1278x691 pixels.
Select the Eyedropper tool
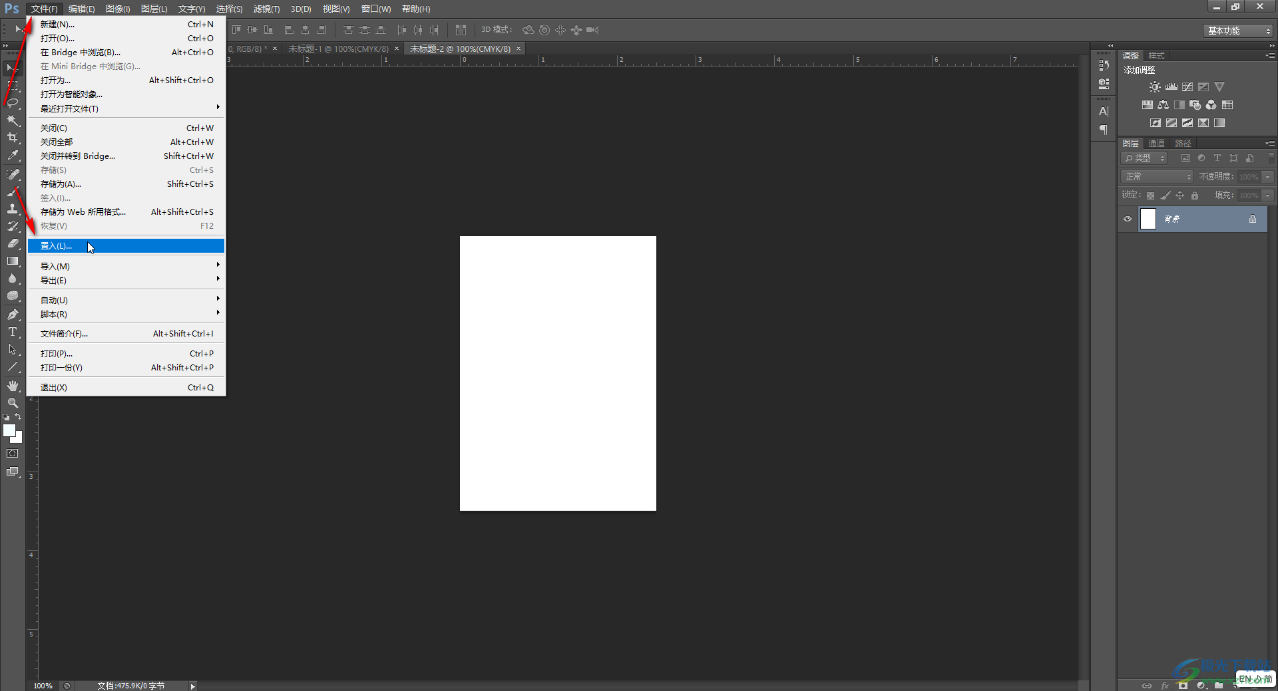coord(13,156)
